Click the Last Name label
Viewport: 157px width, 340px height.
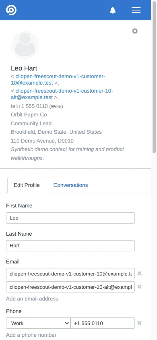pos(19,234)
